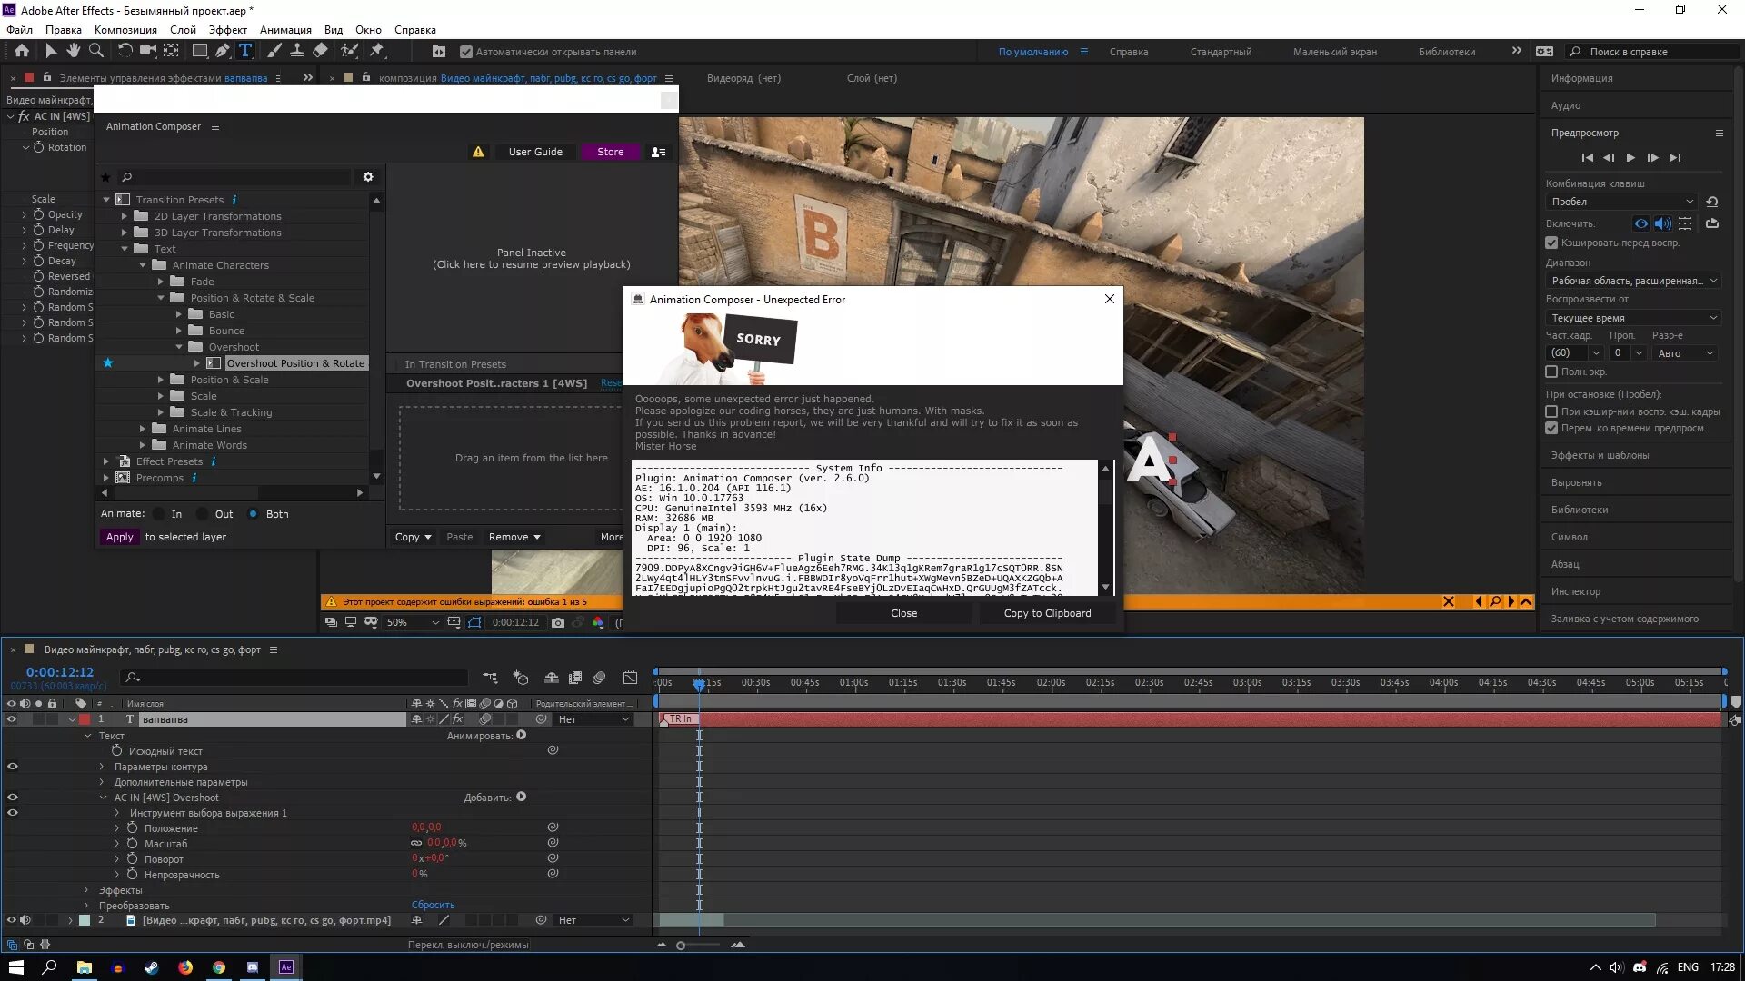Toggle Перем. ко времени предпросм. checkbox
Image resolution: width=1745 pixels, height=981 pixels.
(1551, 428)
